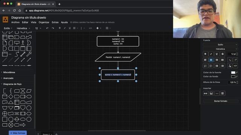The image size is (241, 135).
Task: Click the draw.io logo icon
Action: 6,19
